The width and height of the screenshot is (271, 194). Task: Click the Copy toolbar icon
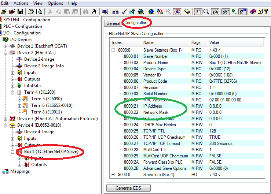point(58,12)
